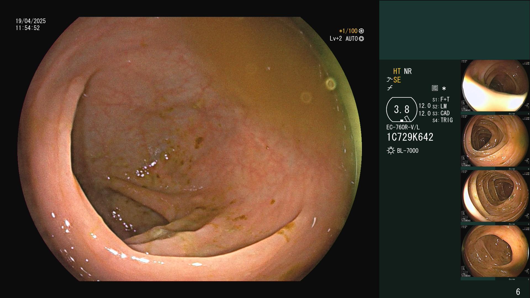Click the S3: CAD switch assignment
The width and height of the screenshot is (530, 298).
[x=441, y=113]
